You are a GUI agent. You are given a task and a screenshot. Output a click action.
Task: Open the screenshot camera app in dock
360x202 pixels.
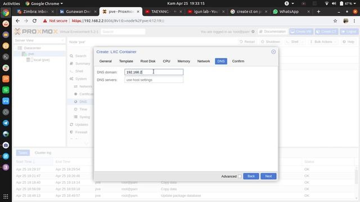pos(6,145)
